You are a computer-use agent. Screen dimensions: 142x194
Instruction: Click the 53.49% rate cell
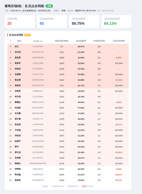(81, 152)
